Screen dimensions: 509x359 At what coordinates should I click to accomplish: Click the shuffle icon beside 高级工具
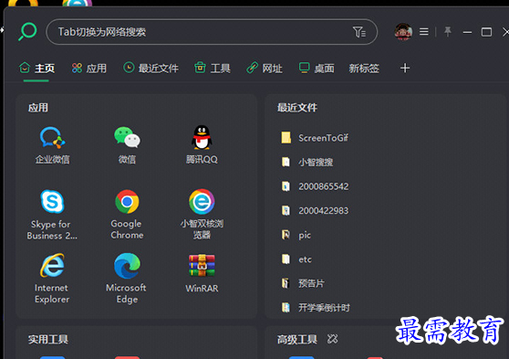coord(332,339)
